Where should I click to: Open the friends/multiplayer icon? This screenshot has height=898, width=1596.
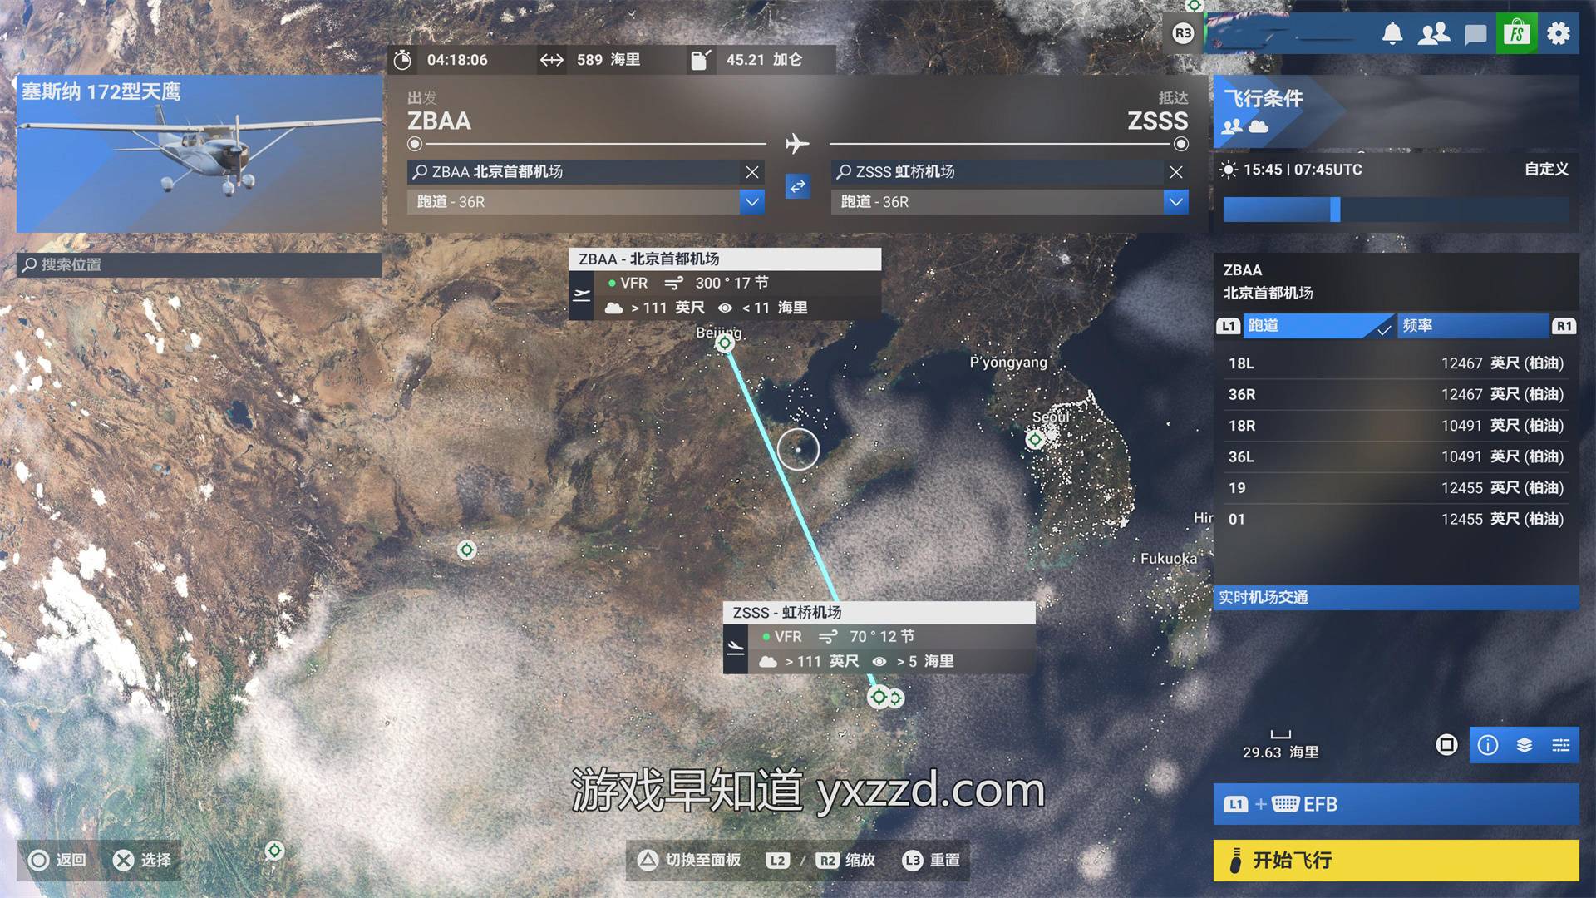coord(1434,34)
